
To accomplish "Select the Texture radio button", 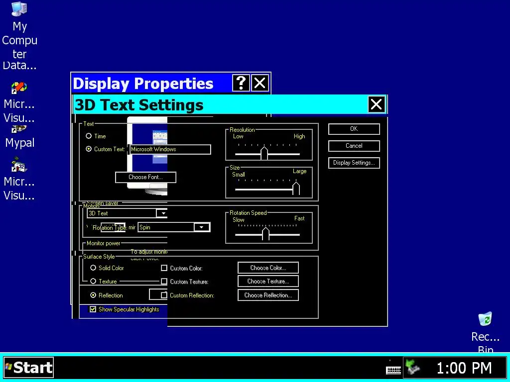I will click(93, 282).
